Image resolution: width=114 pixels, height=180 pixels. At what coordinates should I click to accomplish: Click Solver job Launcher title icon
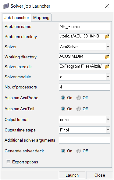[x=6, y=6]
